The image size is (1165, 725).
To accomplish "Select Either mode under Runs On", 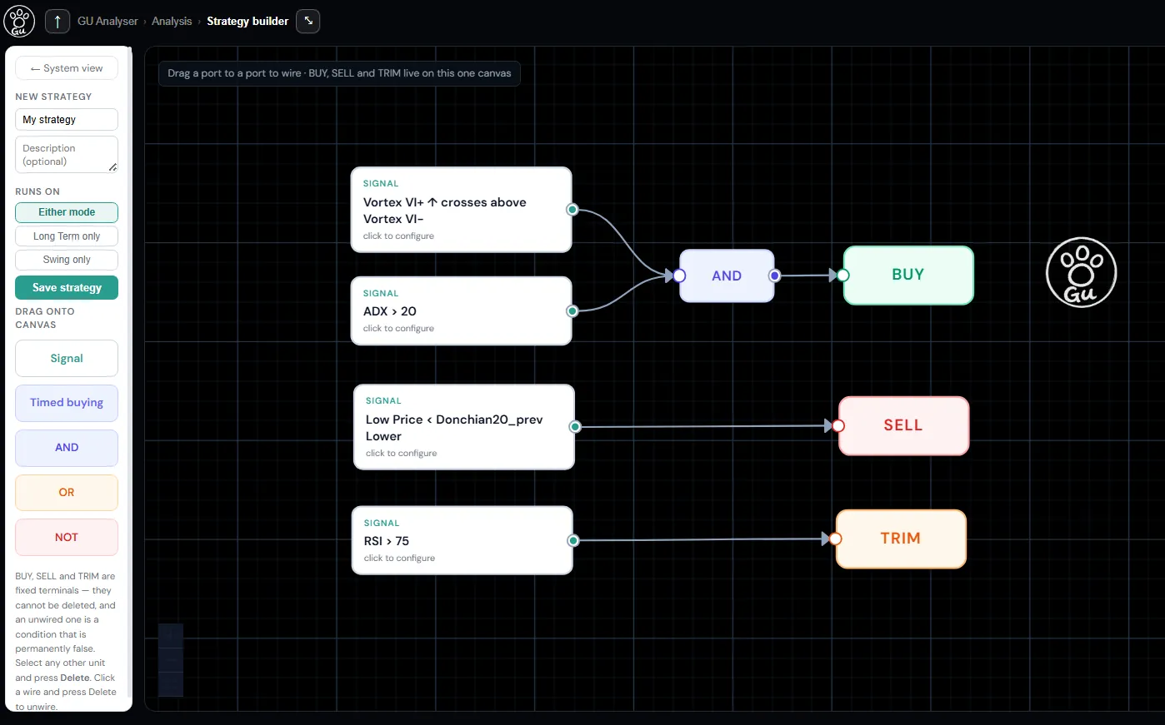I will click(67, 212).
